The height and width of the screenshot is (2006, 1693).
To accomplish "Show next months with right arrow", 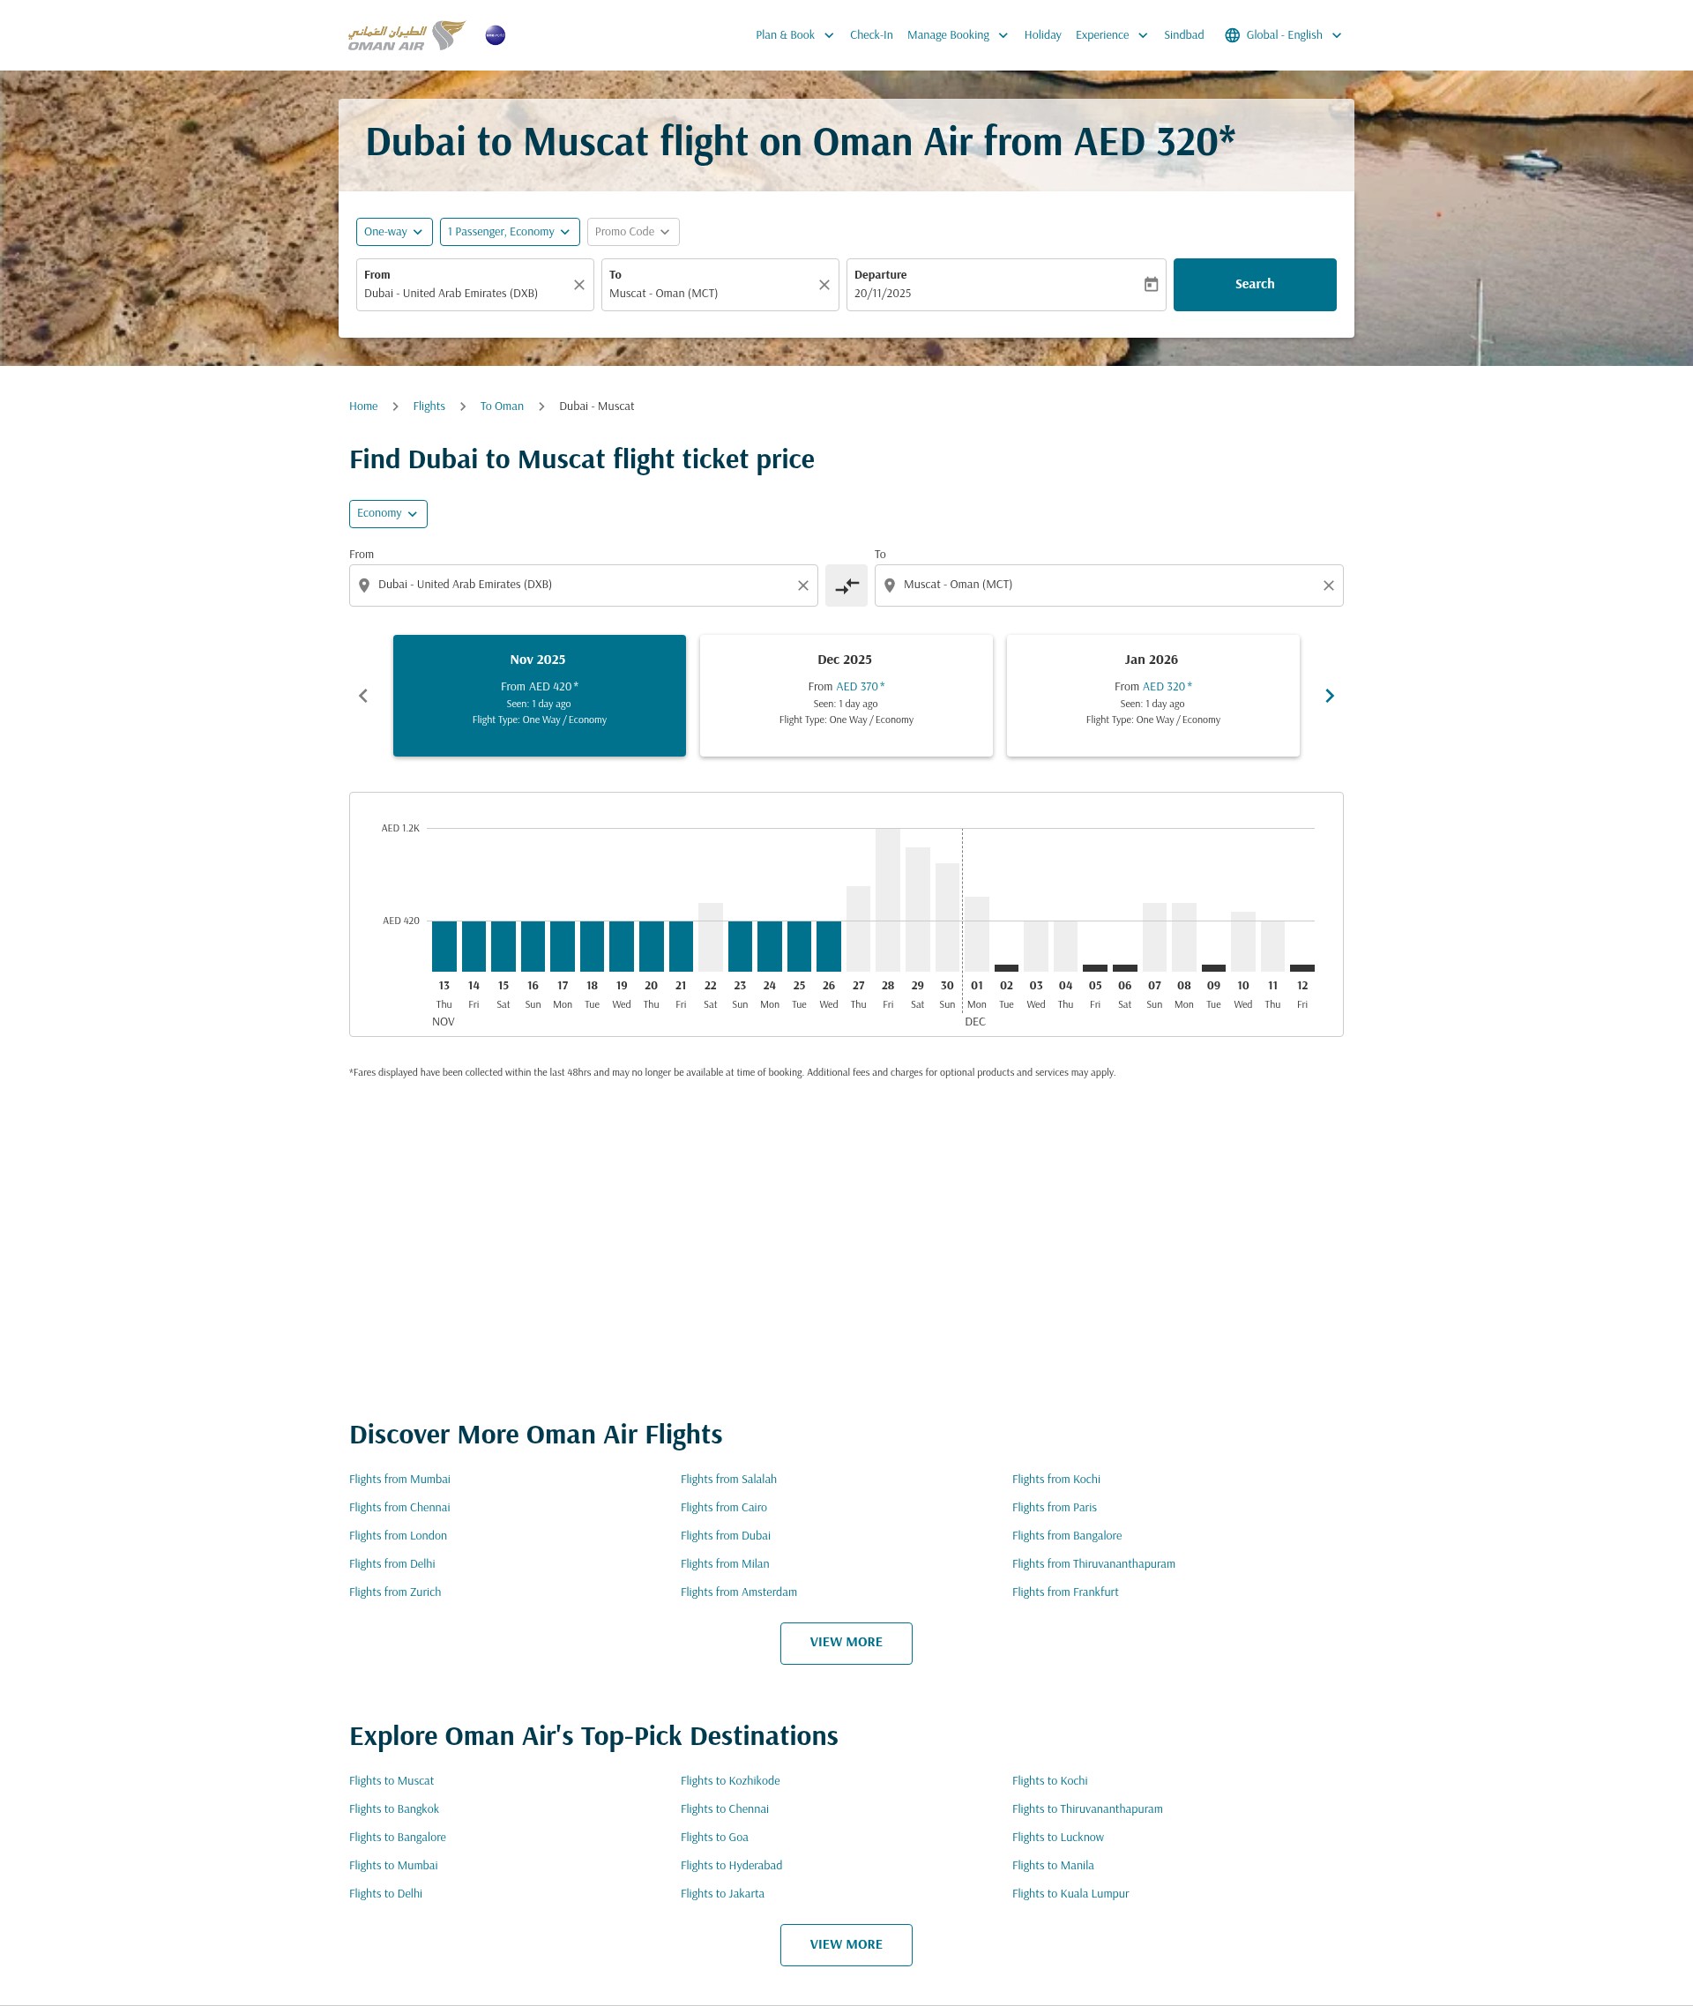I will tap(1329, 696).
